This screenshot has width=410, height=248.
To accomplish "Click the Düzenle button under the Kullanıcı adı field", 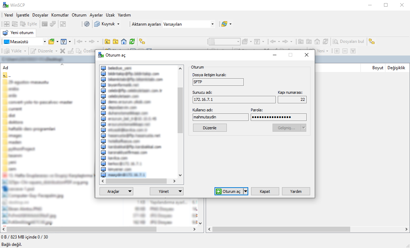I will click(x=210, y=128).
